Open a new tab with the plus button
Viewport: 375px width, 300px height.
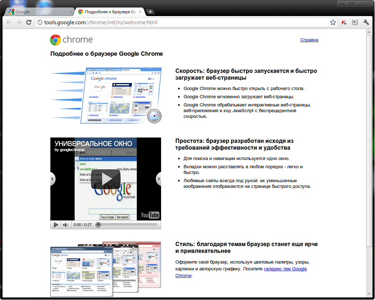[x=150, y=11]
